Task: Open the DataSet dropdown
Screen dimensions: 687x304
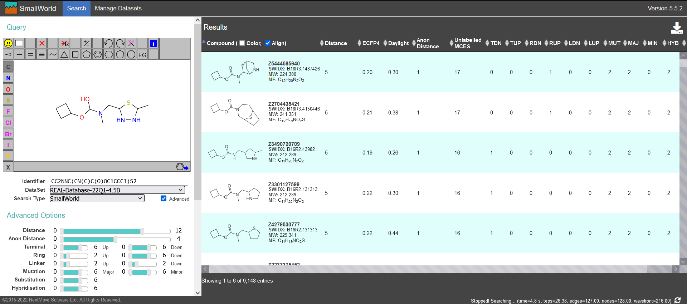Action: point(117,190)
